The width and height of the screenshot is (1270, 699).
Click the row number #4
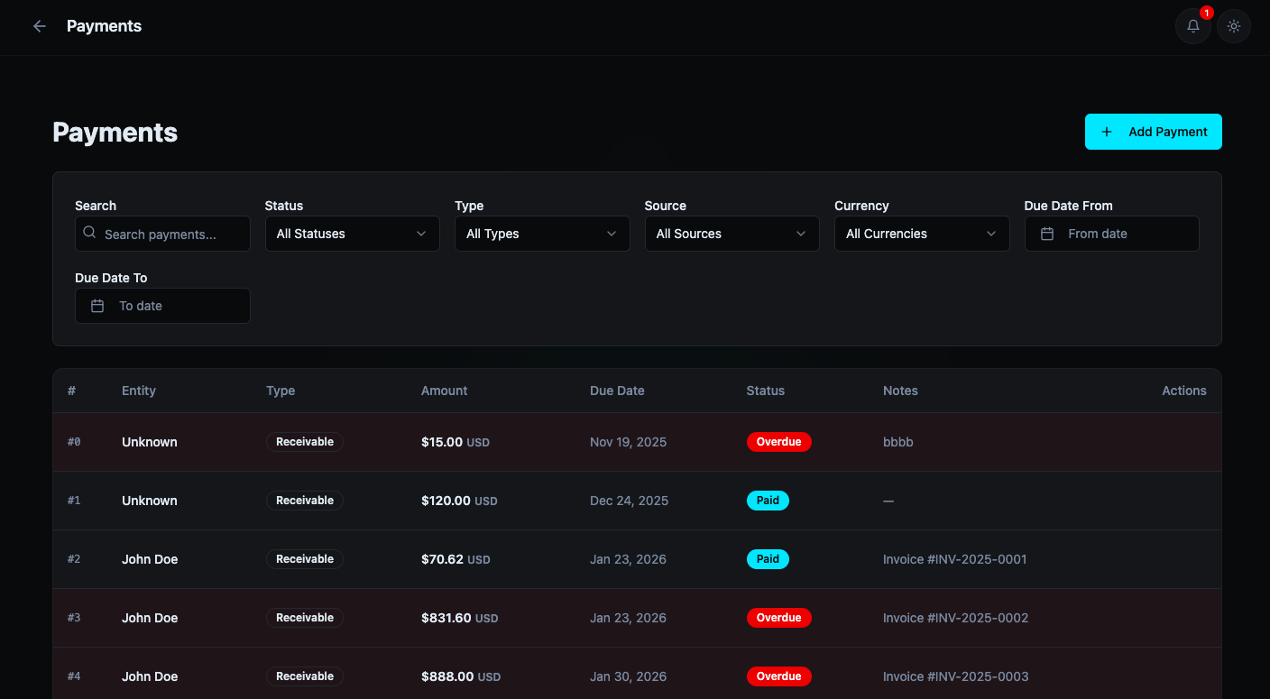click(74, 676)
